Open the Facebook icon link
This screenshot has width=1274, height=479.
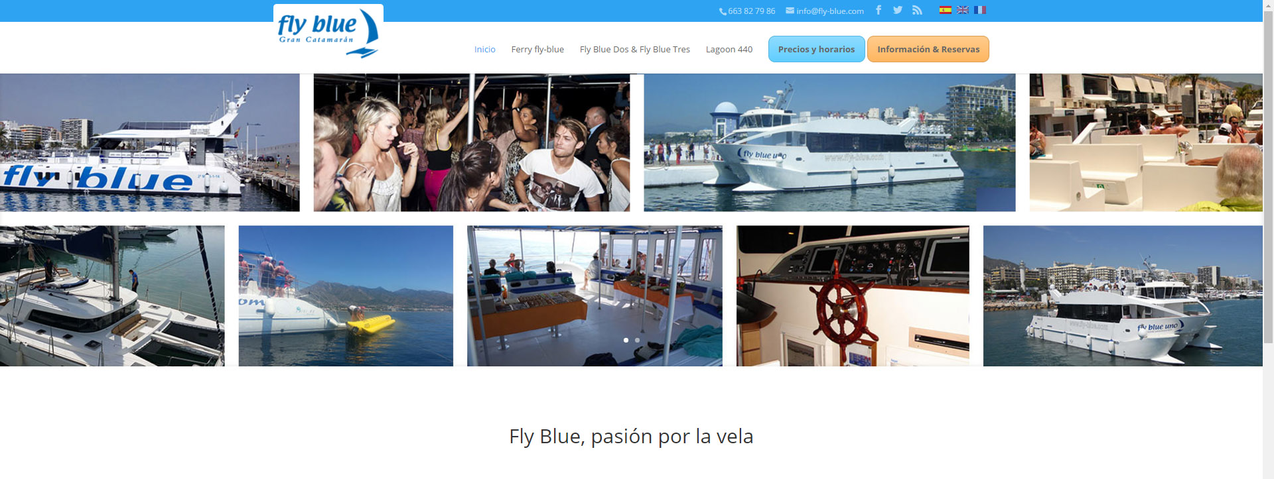coord(879,10)
